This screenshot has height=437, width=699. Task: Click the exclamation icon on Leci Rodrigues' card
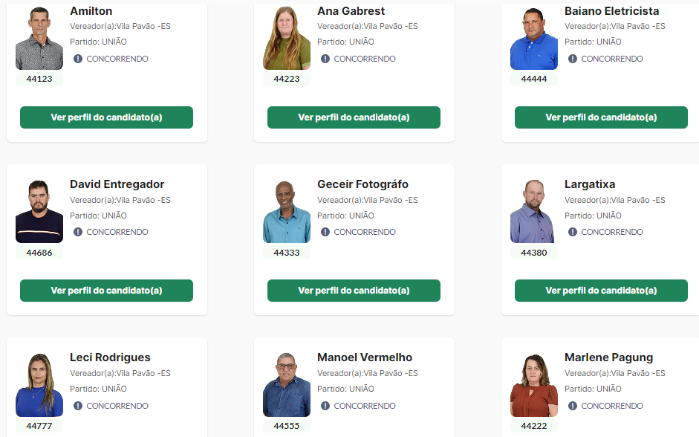pos(78,406)
